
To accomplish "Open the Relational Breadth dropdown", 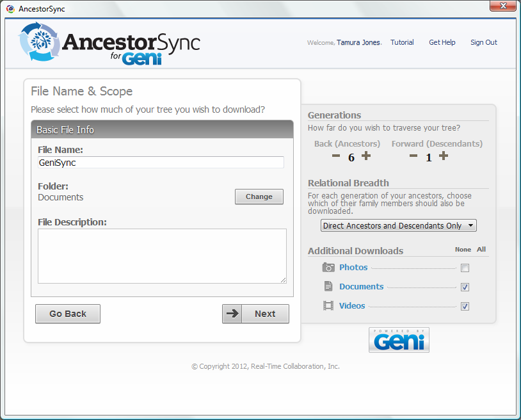I will (398, 225).
